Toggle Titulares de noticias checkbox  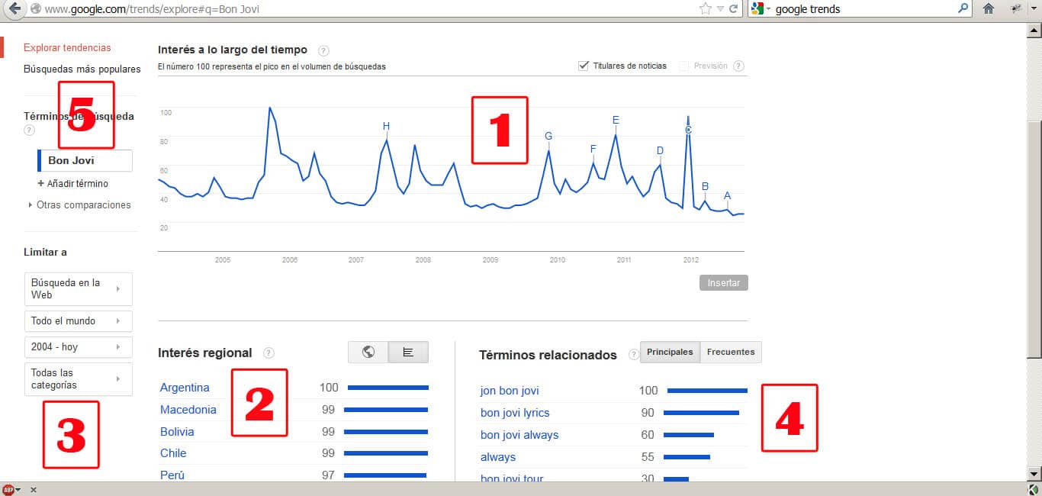[584, 66]
